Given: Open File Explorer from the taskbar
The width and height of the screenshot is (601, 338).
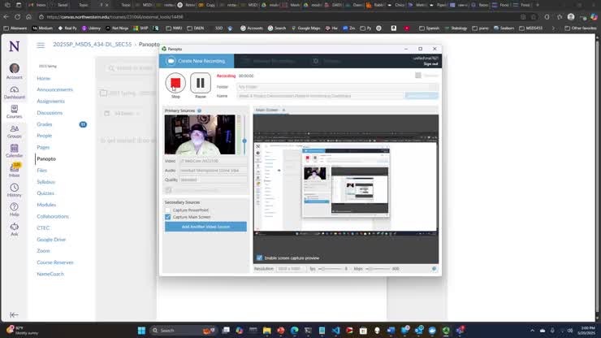Looking at the screenshot, I should pyautogui.click(x=267, y=331).
